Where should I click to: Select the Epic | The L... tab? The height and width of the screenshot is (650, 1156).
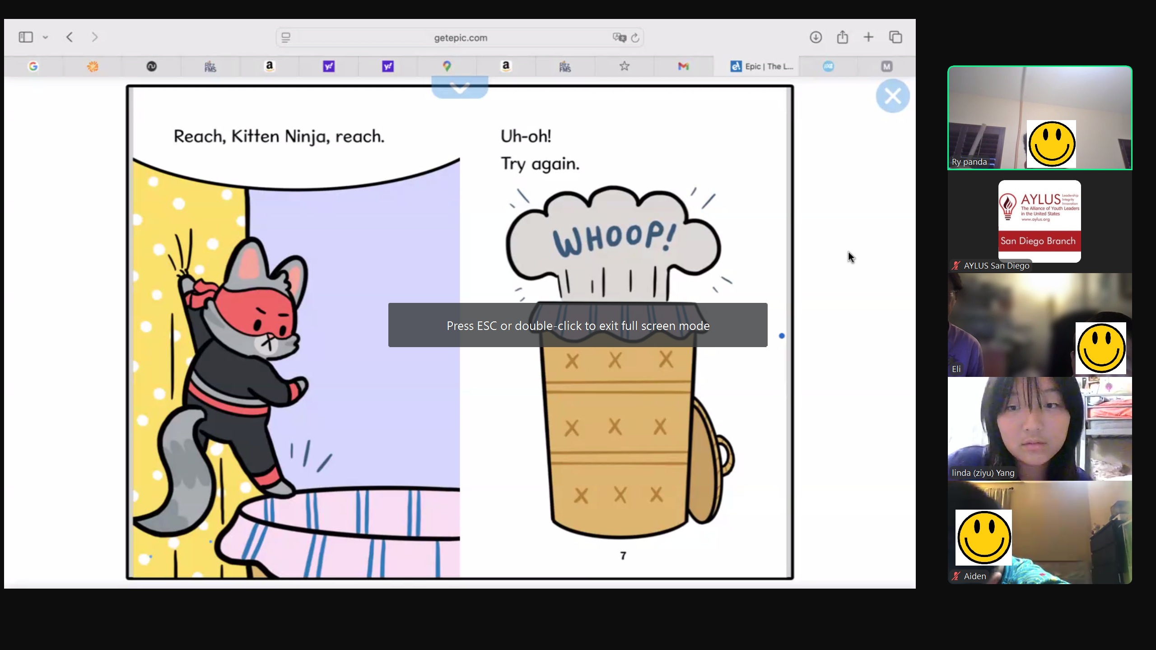762,66
